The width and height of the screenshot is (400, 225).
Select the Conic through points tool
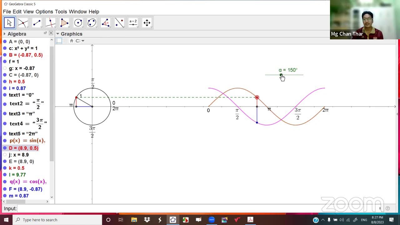(92, 22)
